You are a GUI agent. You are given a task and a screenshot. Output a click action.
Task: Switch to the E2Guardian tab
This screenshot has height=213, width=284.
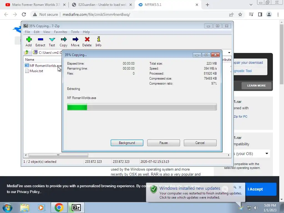[x=102, y=5]
